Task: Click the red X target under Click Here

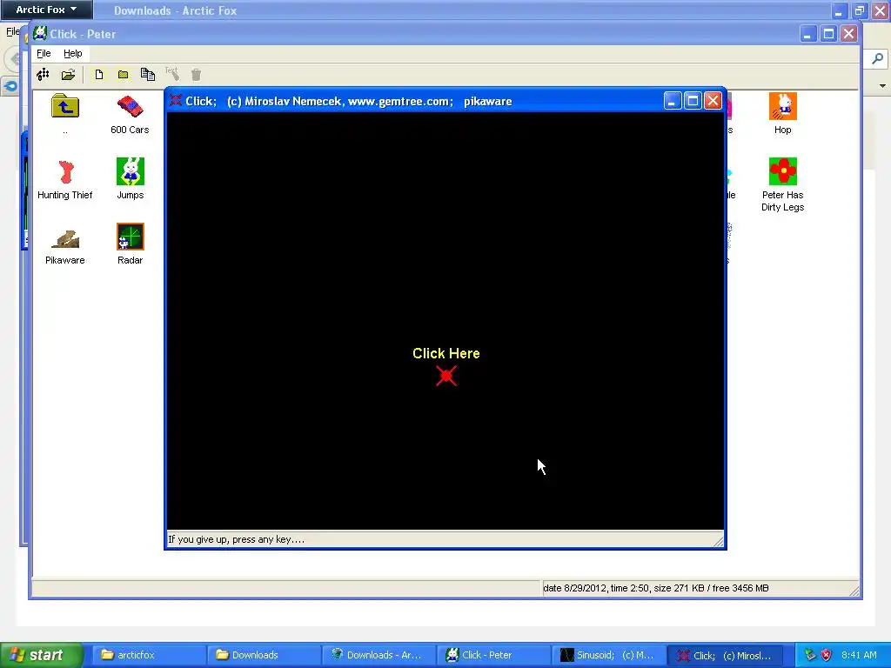Action: 446,376
